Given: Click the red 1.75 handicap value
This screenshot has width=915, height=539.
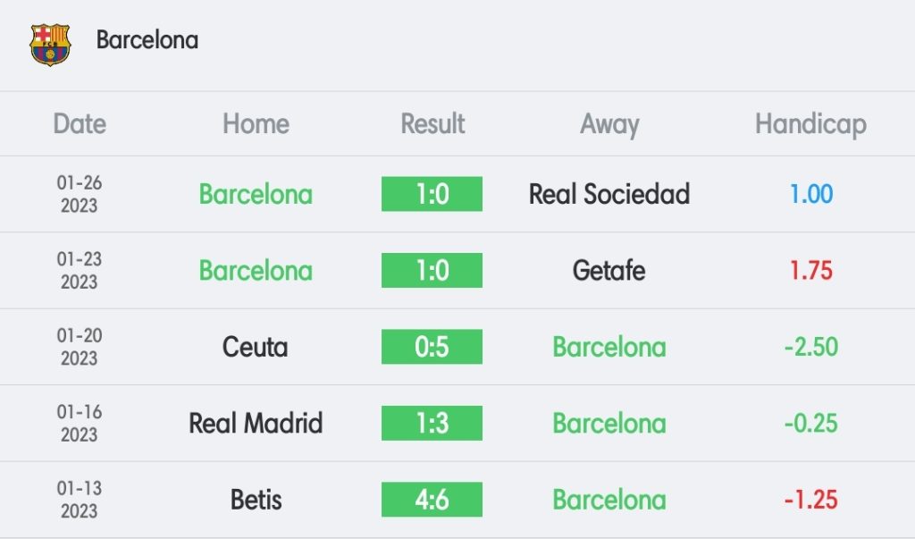Looking at the screenshot, I should coord(811,271).
